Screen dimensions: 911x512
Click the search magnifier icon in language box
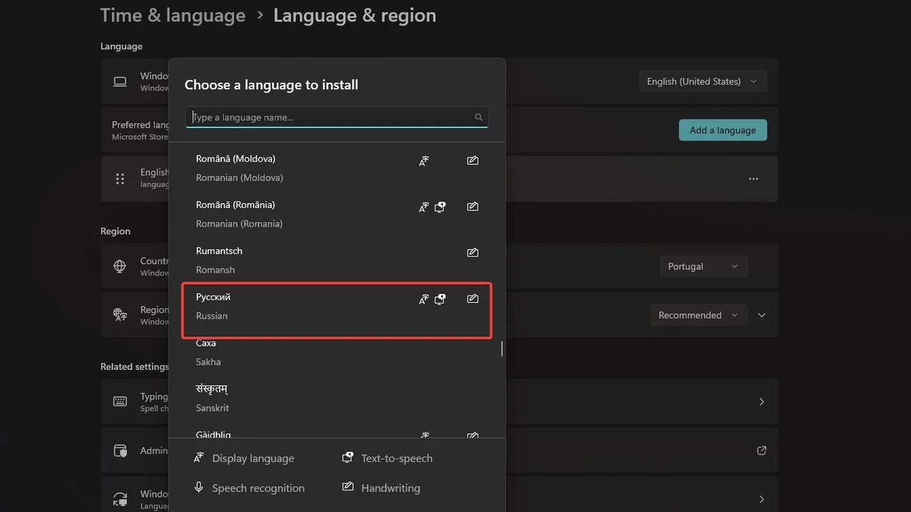[478, 117]
